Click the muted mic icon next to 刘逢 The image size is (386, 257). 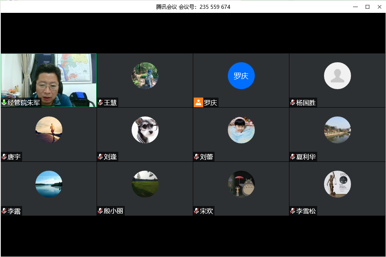pyautogui.click(x=100, y=157)
